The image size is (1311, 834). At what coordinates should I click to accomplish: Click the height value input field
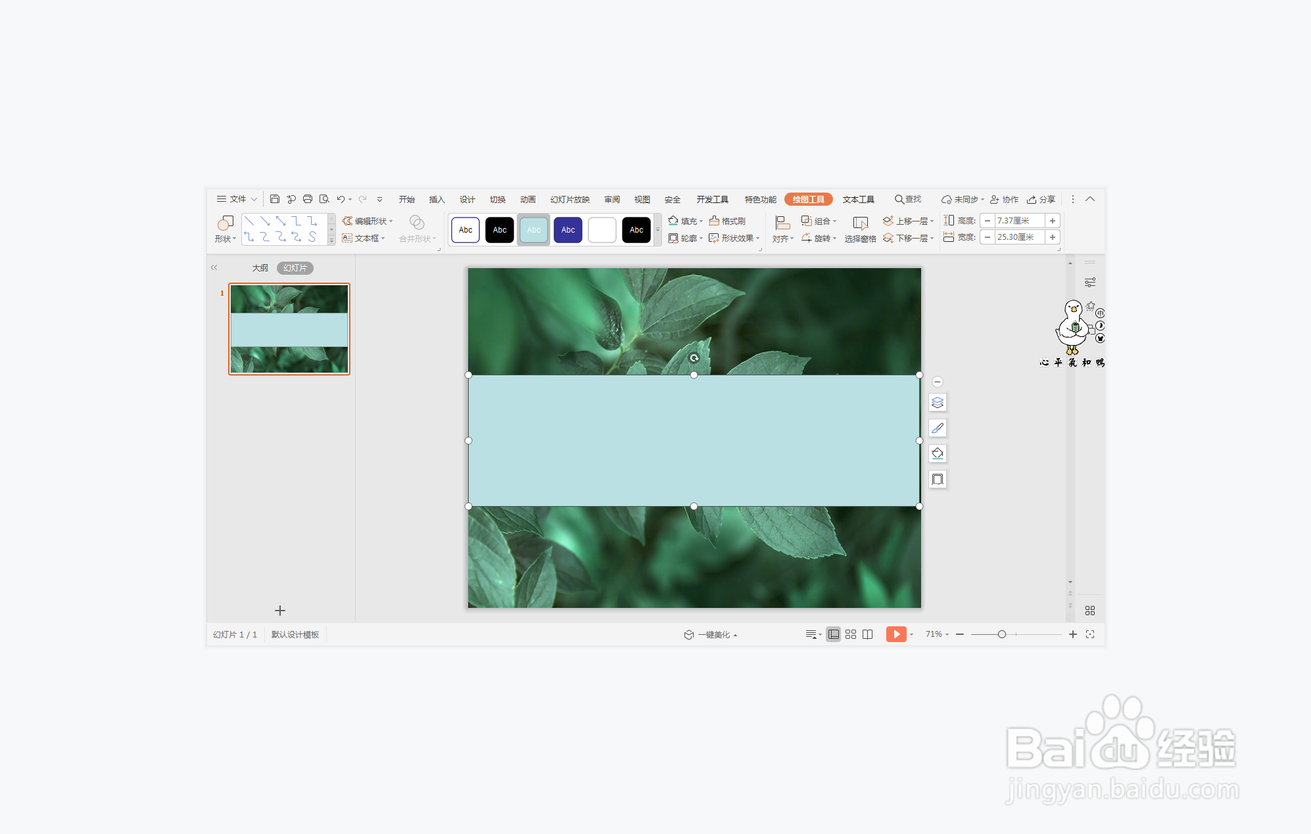tap(1019, 221)
